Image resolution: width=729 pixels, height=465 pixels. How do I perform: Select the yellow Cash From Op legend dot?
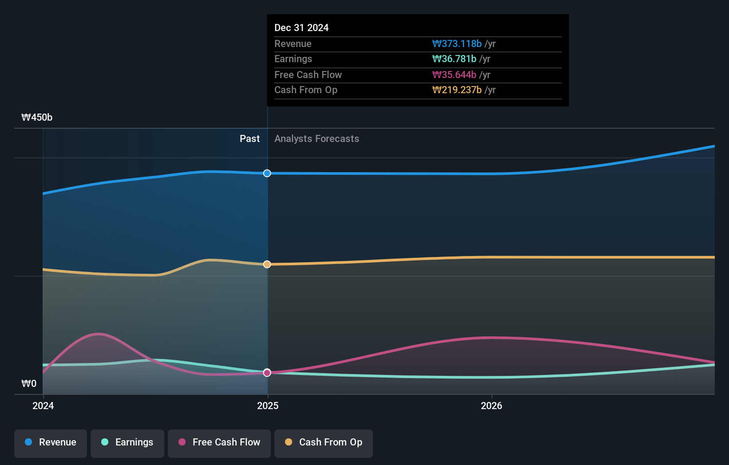pos(289,442)
